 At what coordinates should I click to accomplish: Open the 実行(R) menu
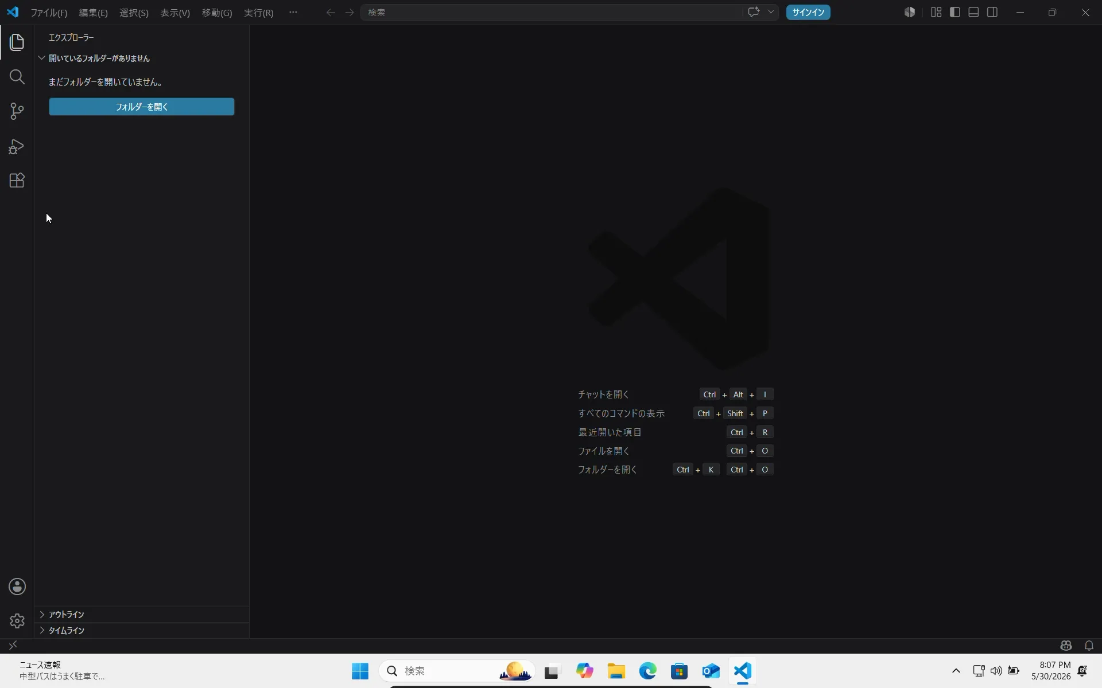259,13
